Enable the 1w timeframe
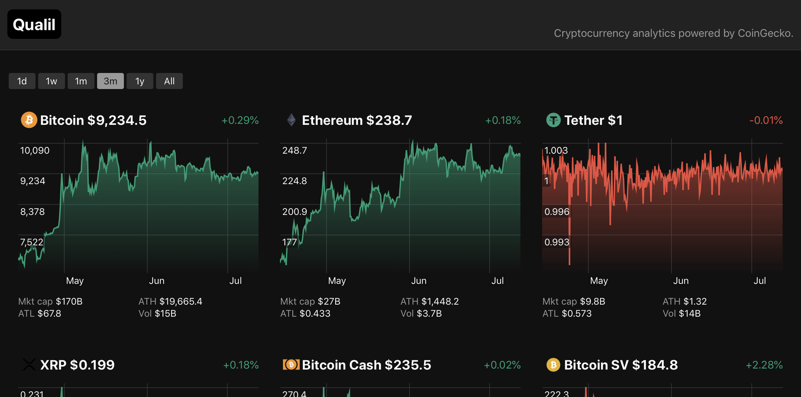The height and width of the screenshot is (397, 801). tap(51, 81)
